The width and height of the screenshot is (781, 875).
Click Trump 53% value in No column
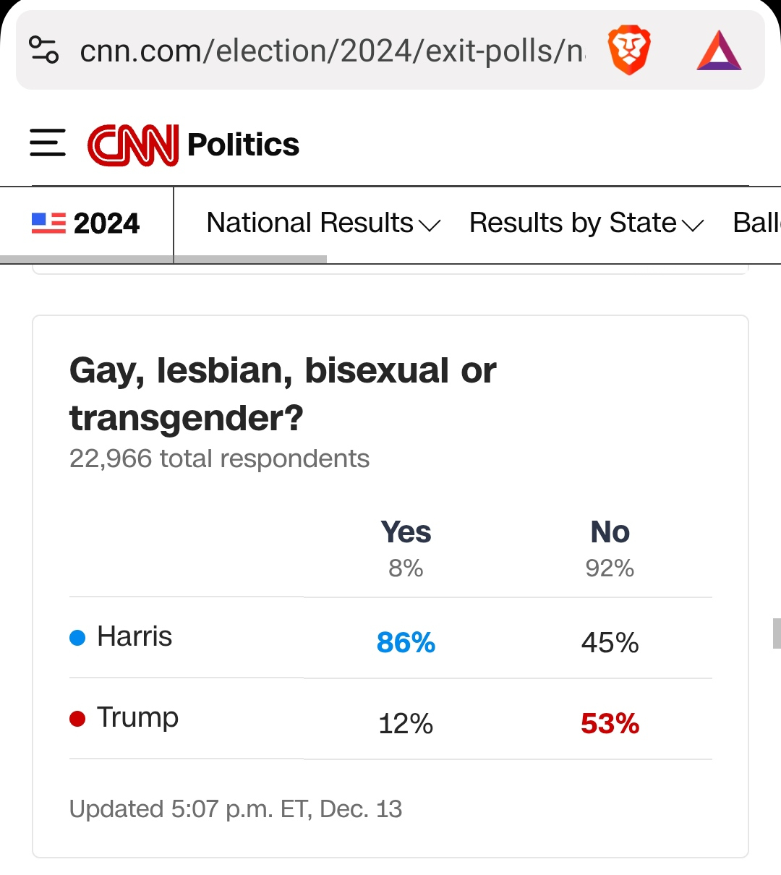coord(610,723)
